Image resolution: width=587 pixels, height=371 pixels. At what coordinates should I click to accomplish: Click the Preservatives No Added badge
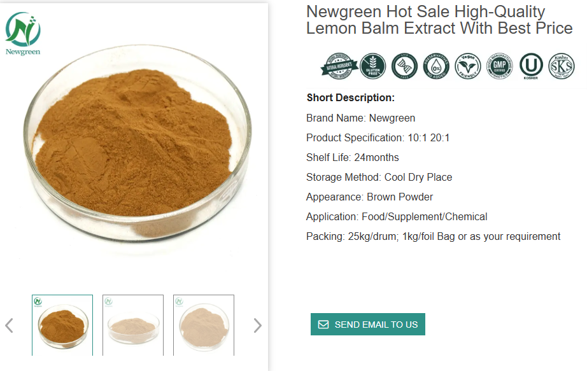click(436, 66)
